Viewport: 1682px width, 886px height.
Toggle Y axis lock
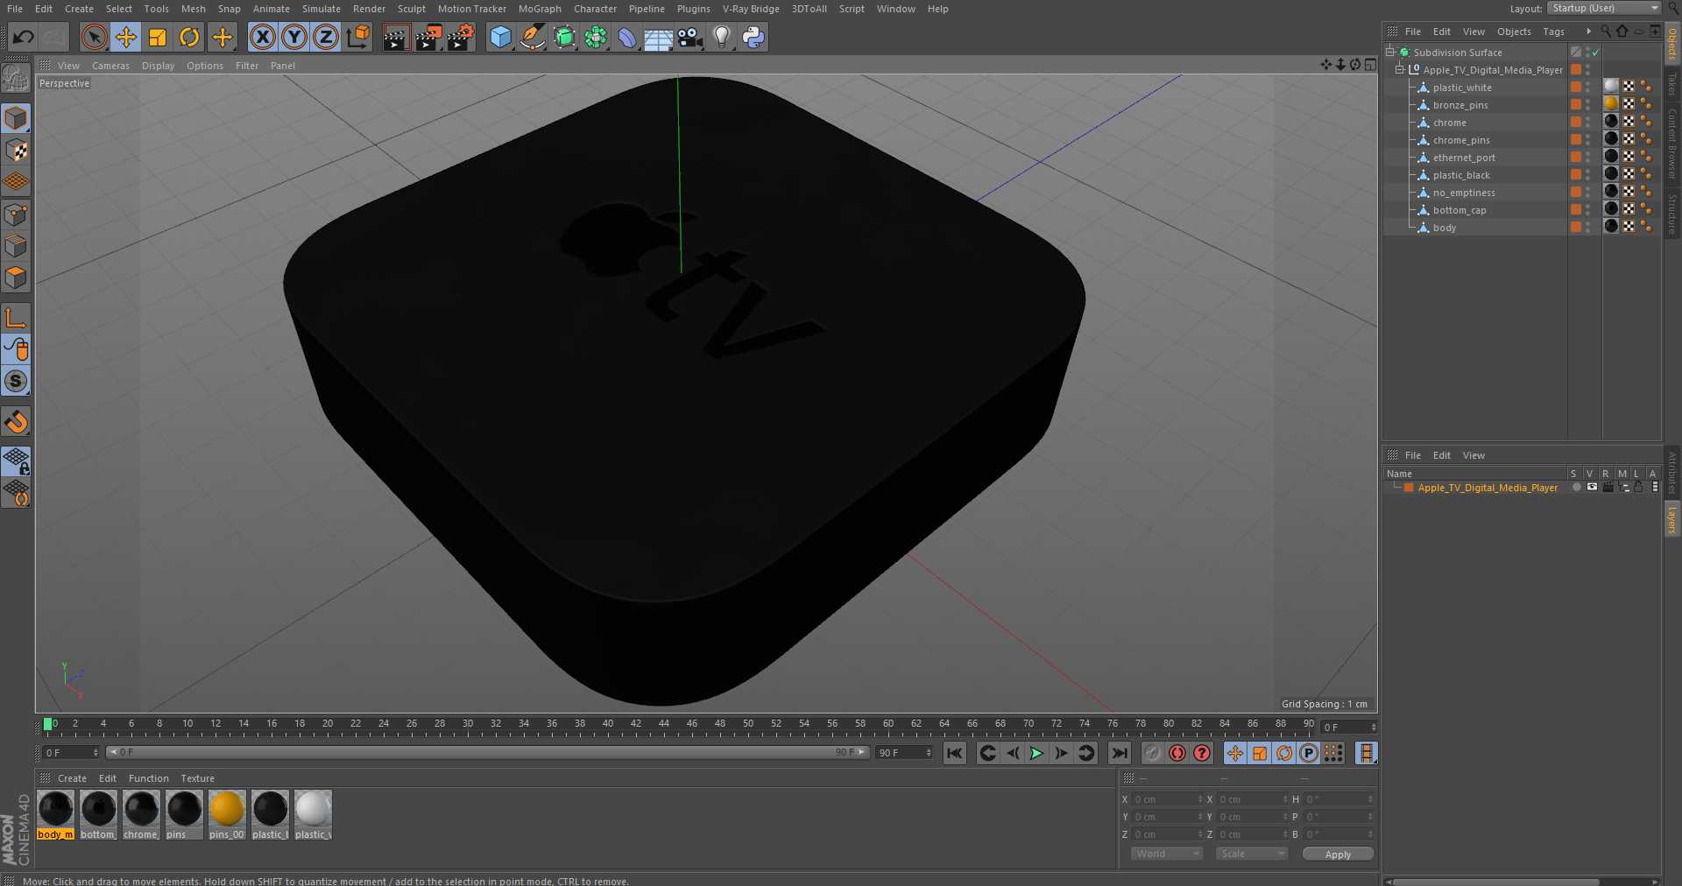[x=294, y=37]
